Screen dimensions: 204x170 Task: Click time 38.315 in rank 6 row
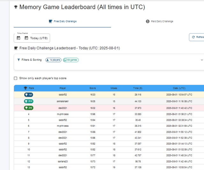[x=138, y=126]
